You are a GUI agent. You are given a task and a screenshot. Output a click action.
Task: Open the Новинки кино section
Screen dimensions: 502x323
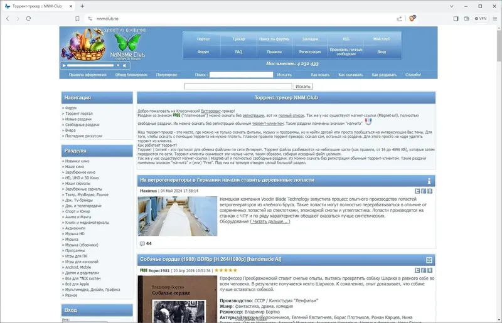coord(77,161)
